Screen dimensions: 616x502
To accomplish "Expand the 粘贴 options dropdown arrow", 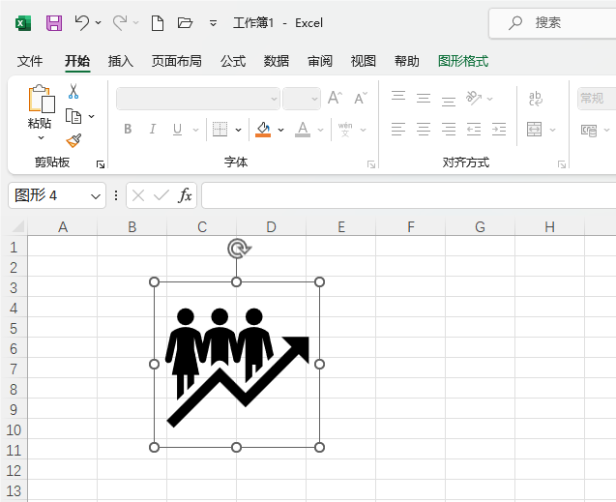I will point(41,138).
